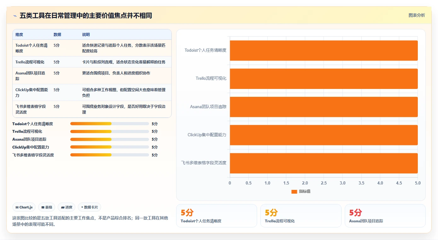Click the Todoist y-axis label in chart
Viewport: 438px width, 240px height.
pyautogui.click(x=205, y=50)
